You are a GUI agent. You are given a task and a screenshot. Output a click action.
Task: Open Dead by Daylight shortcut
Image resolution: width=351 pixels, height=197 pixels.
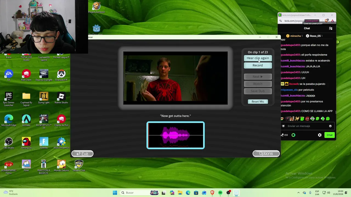pos(44,76)
